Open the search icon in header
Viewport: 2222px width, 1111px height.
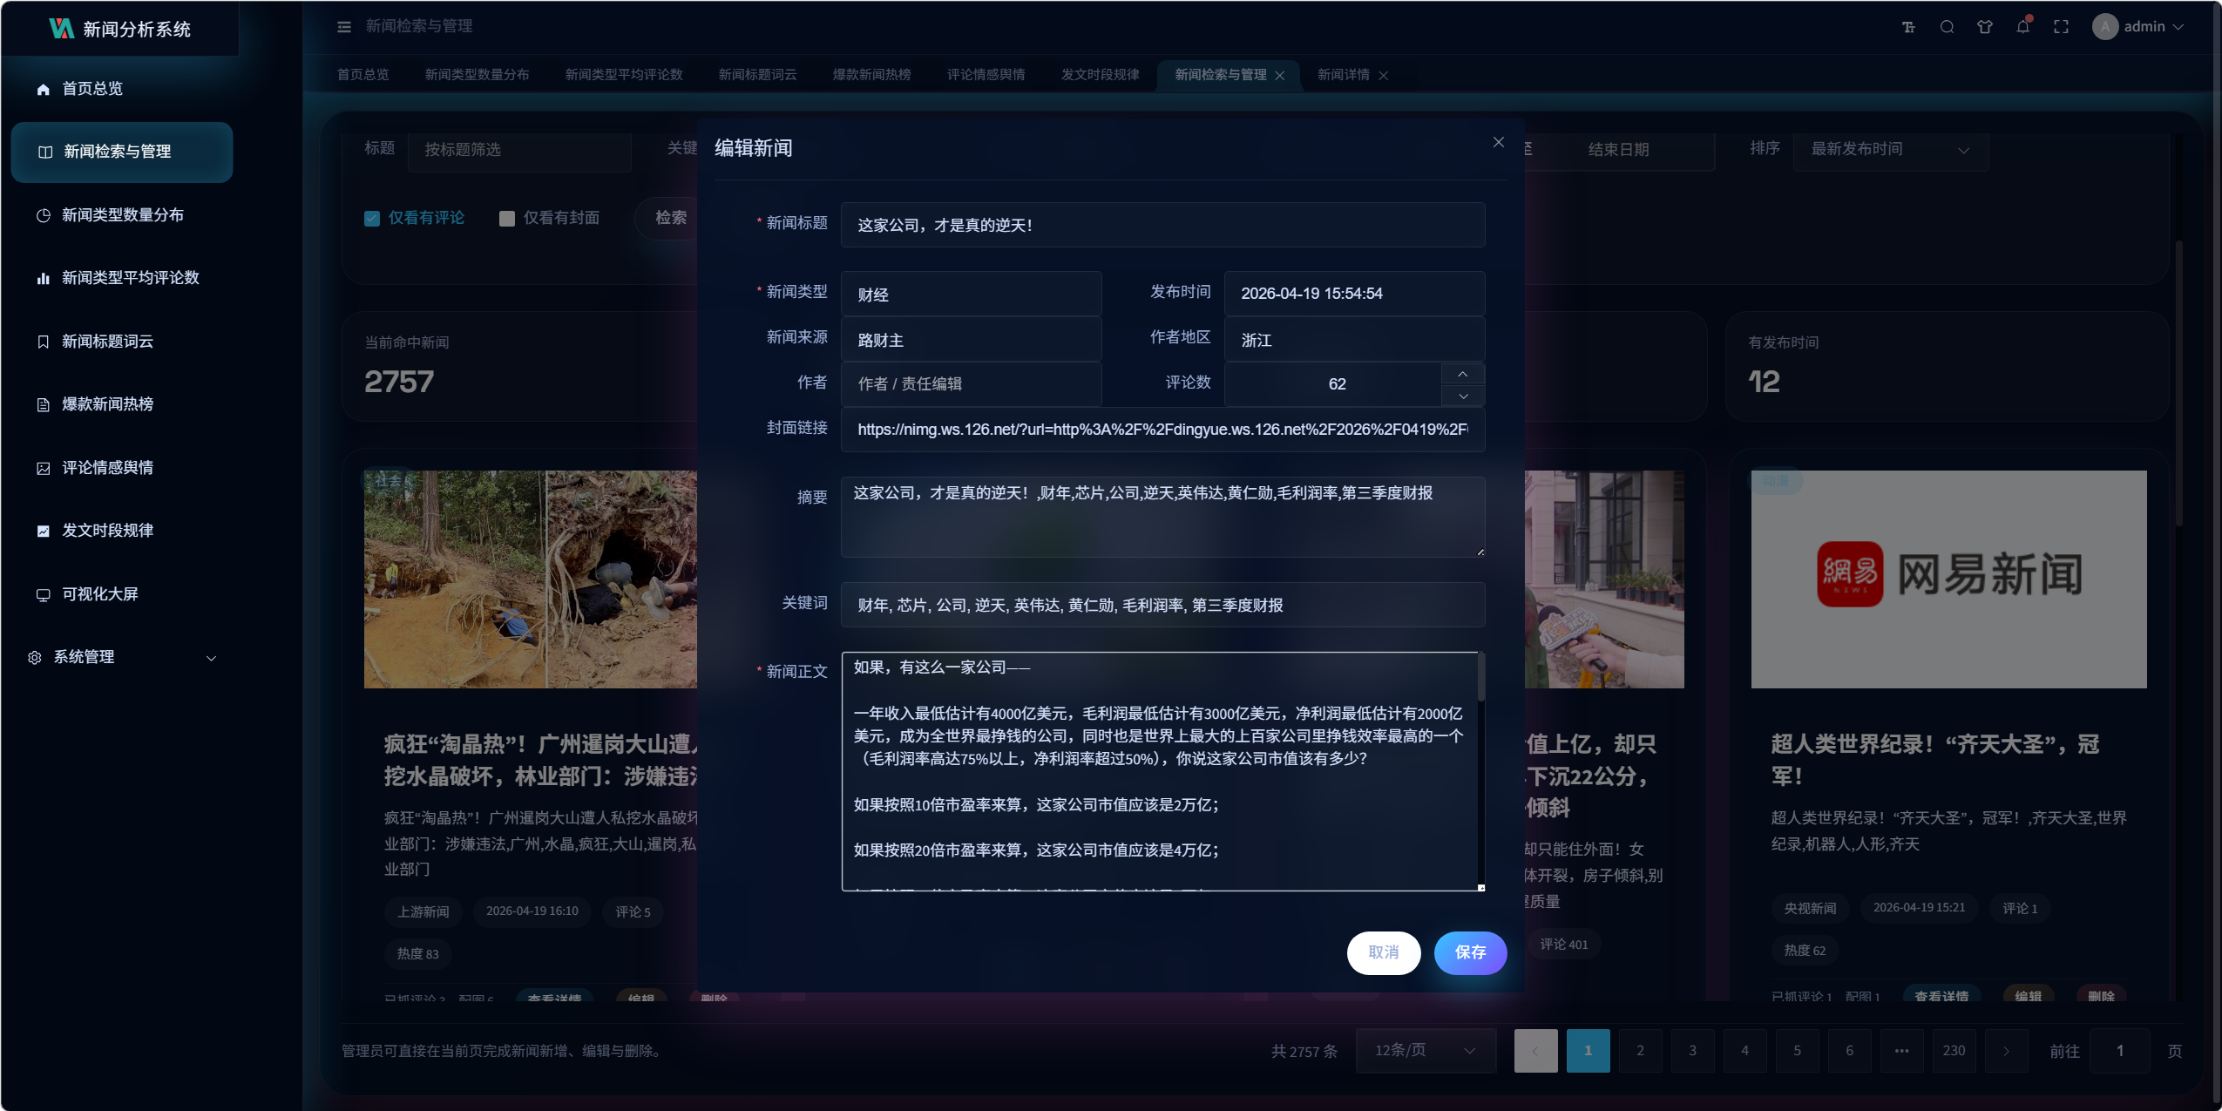coord(1947,27)
